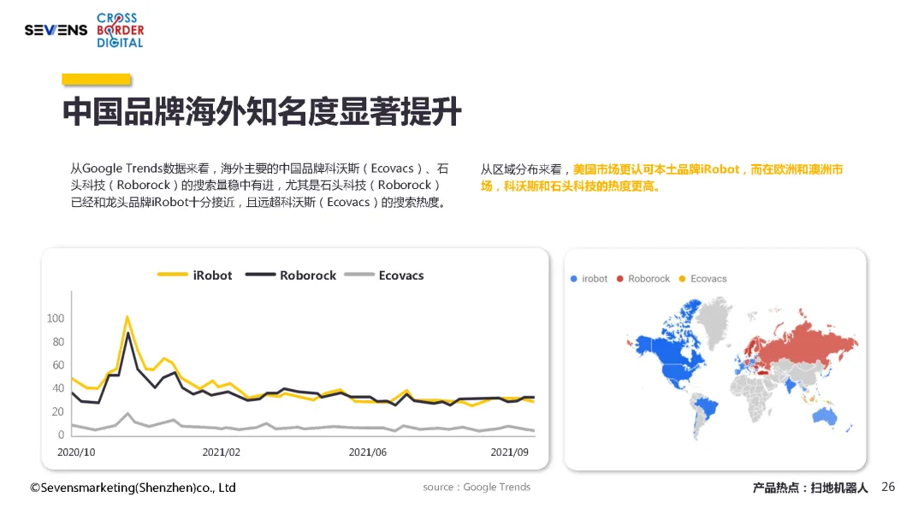This screenshot has height=520, width=924.
Task: Click the yellow accent bar above the title
Action: click(96, 80)
